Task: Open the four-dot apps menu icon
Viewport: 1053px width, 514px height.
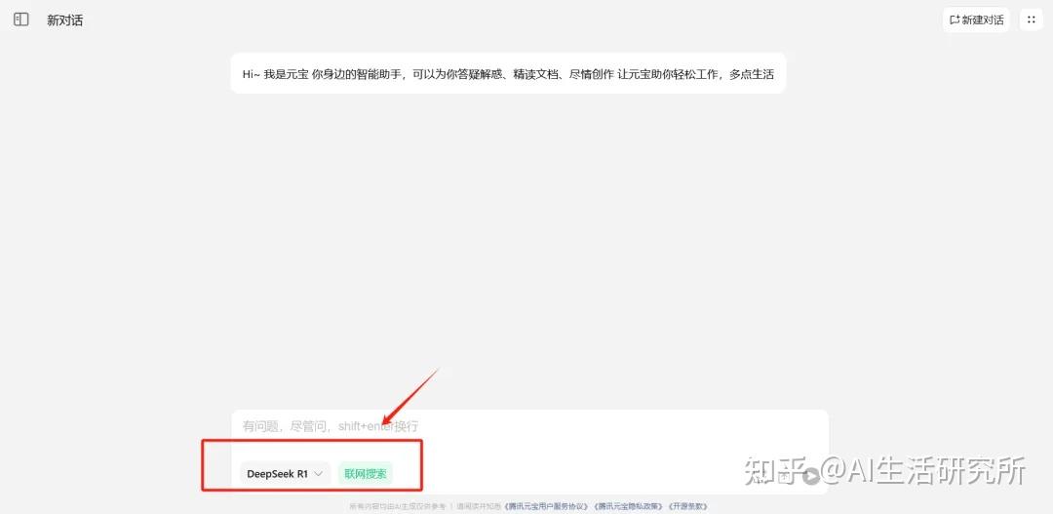Action: click(x=1032, y=20)
